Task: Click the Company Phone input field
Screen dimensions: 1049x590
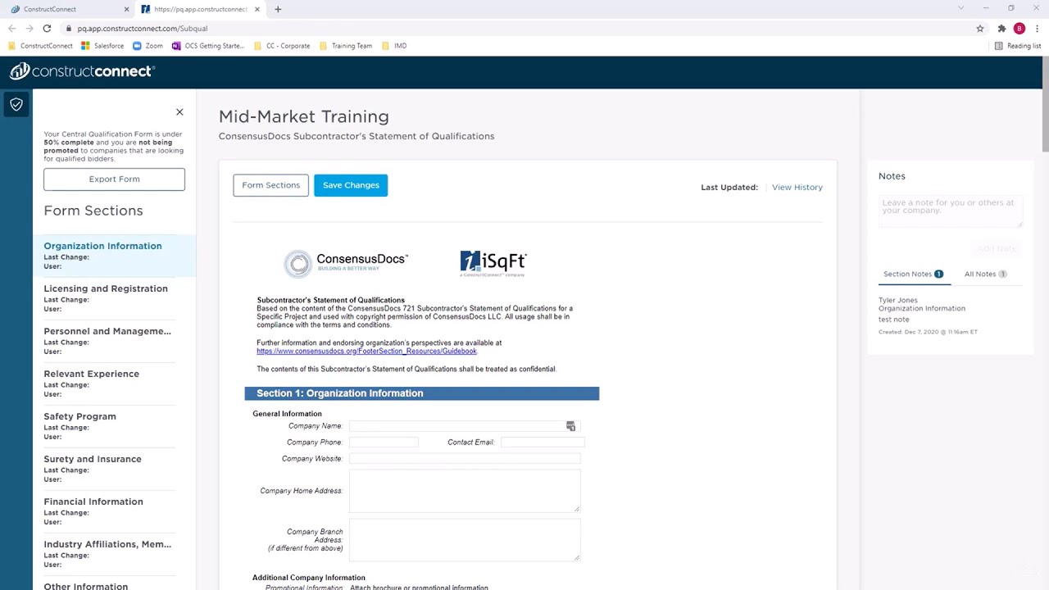Action: (384, 442)
